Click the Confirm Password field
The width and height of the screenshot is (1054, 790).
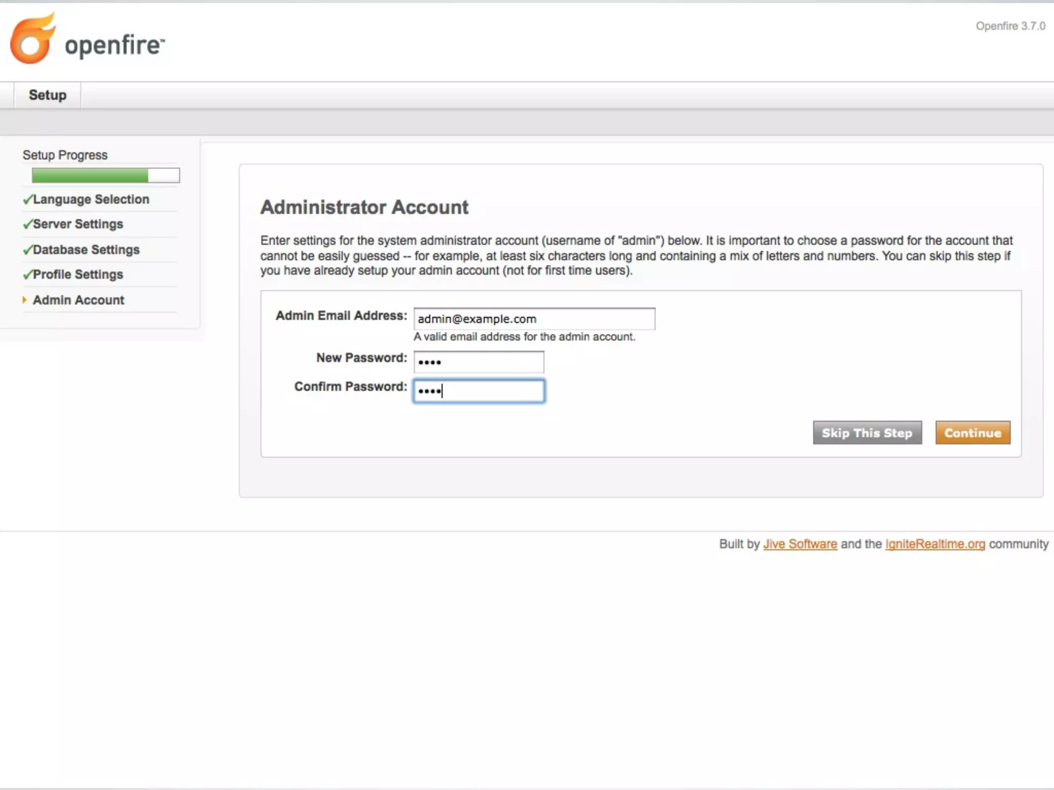click(479, 391)
